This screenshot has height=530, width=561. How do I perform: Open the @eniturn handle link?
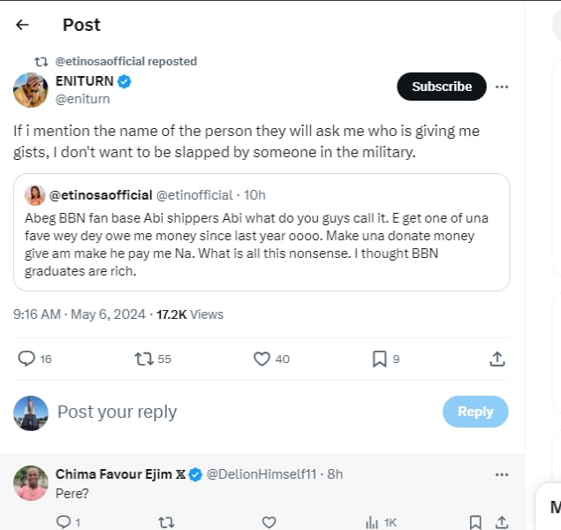tap(81, 99)
